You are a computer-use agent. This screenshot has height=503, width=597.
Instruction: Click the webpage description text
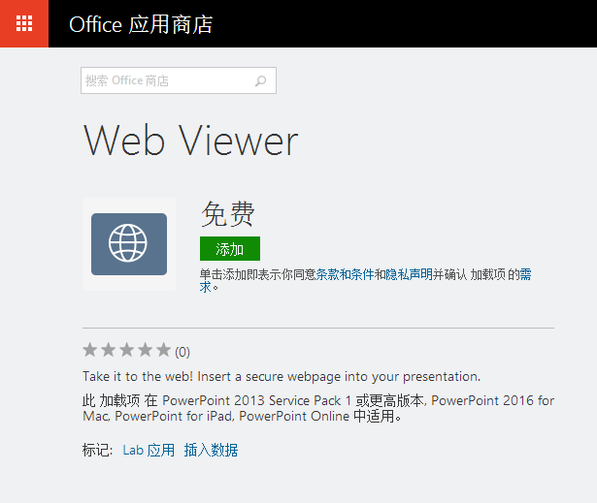coord(282,376)
